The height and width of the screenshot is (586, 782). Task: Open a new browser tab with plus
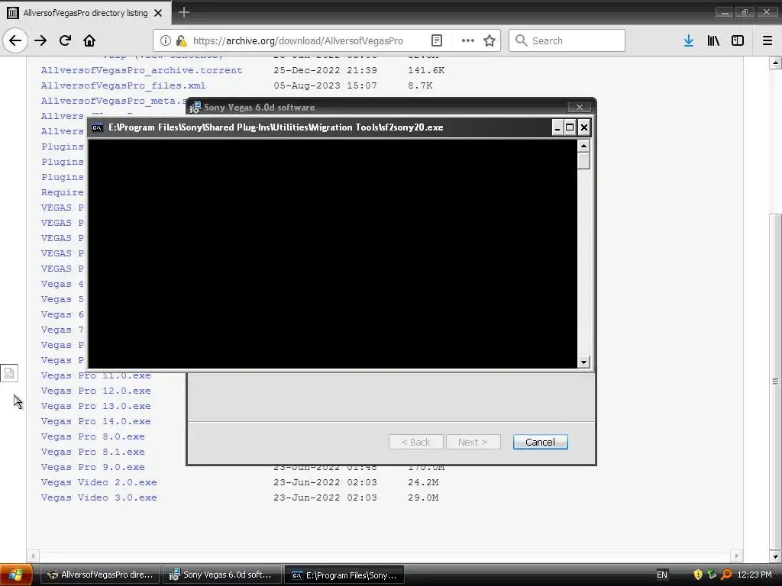(x=183, y=12)
